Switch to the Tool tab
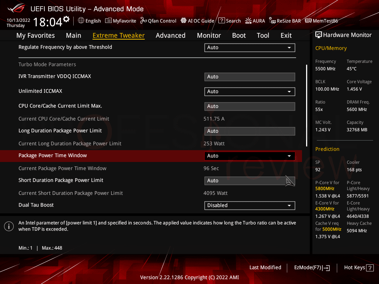379x284 pixels. [263, 35]
